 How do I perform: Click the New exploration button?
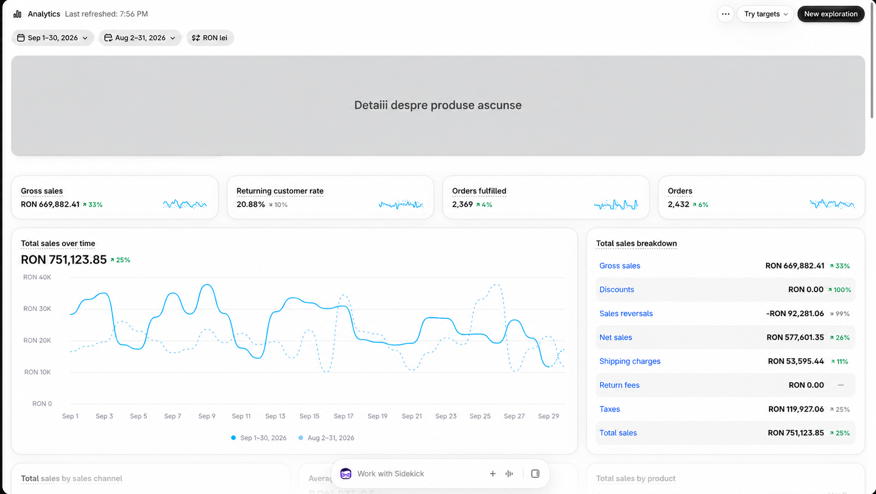coord(831,14)
